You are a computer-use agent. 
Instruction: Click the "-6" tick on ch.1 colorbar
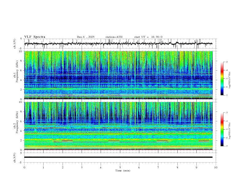(226, 87)
